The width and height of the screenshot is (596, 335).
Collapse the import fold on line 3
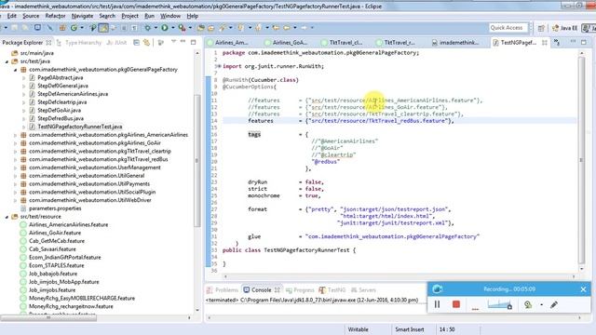pos(220,66)
